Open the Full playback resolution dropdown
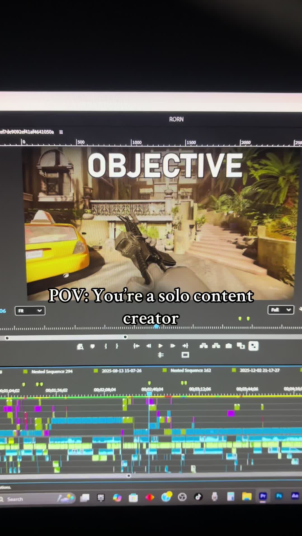This screenshot has height=536, width=302. point(281,310)
